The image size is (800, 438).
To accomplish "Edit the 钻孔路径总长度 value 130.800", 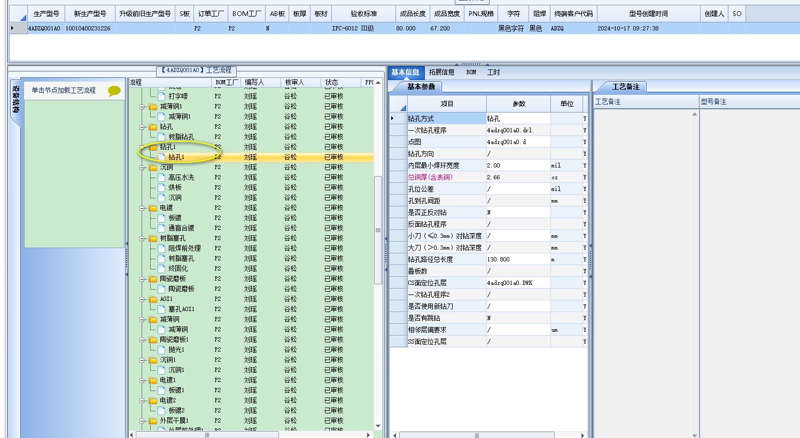I will tap(518, 259).
